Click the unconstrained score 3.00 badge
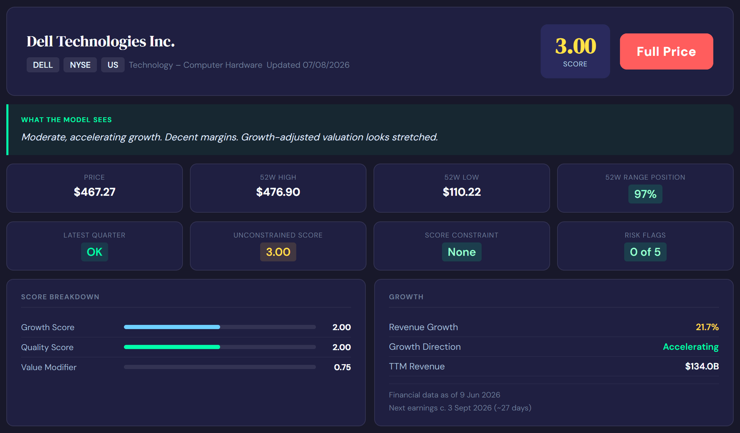Viewport: 740px width, 433px height. [278, 252]
